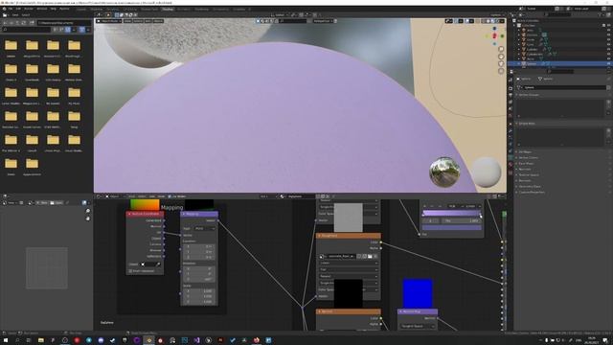
Task: Open the viewport Options dropdown
Action: tap(497, 15)
